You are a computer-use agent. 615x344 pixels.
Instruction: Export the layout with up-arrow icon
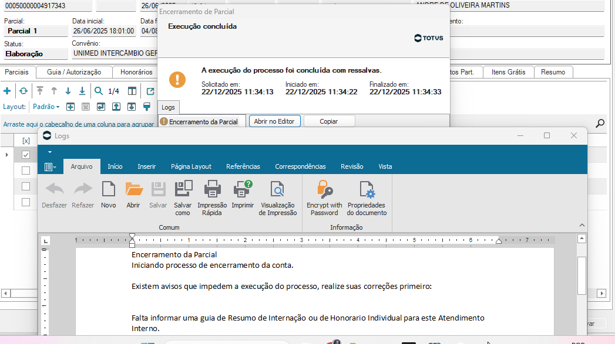pyautogui.click(x=116, y=107)
